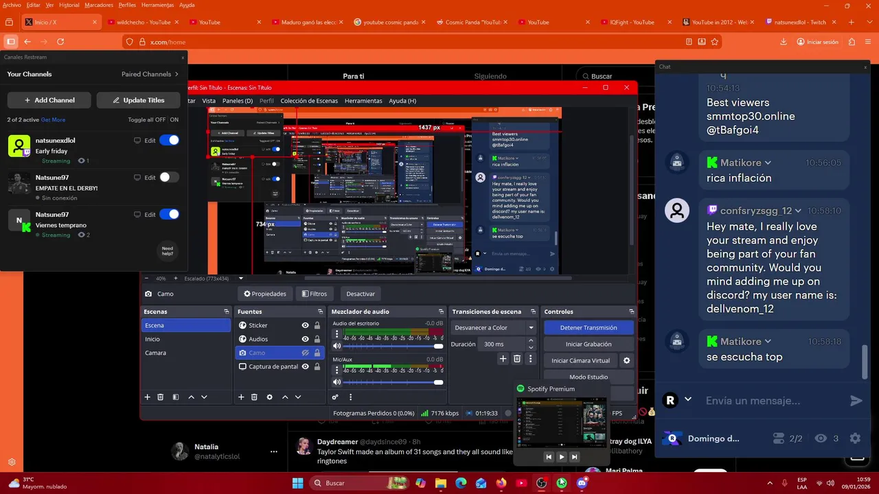This screenshot has height=494, width=879.
Task: Hide the Sticker source with its eye icon
Action: point(306,325)
